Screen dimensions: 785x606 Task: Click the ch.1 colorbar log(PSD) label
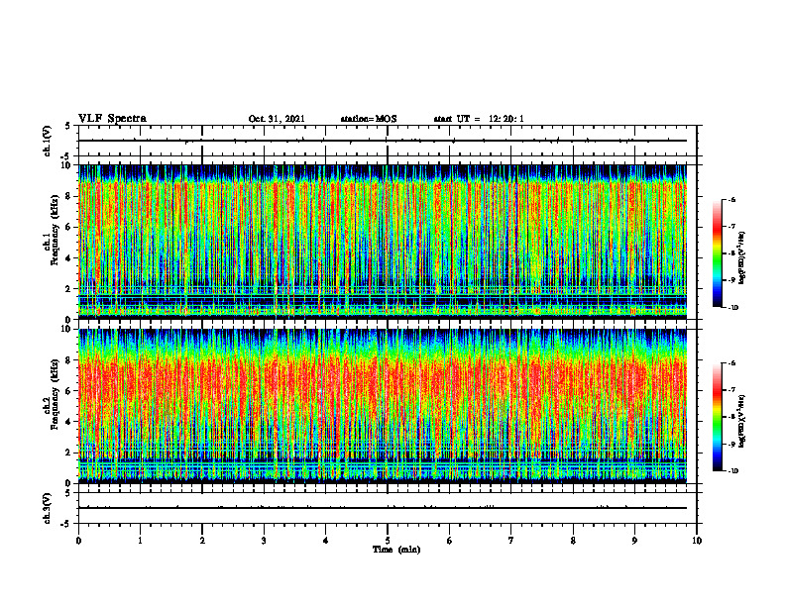pos(742,258)
